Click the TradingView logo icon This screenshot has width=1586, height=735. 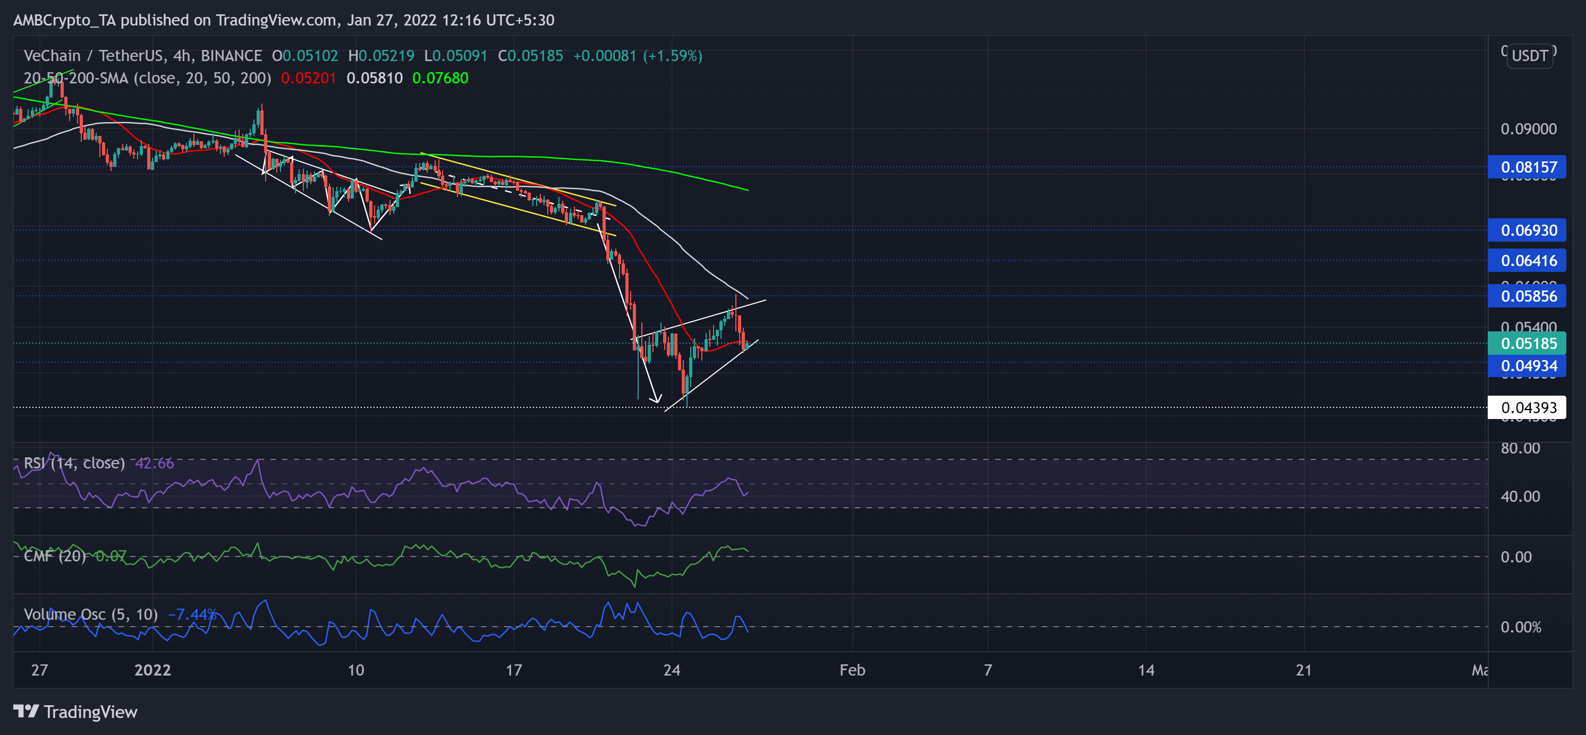pos(26,711)
